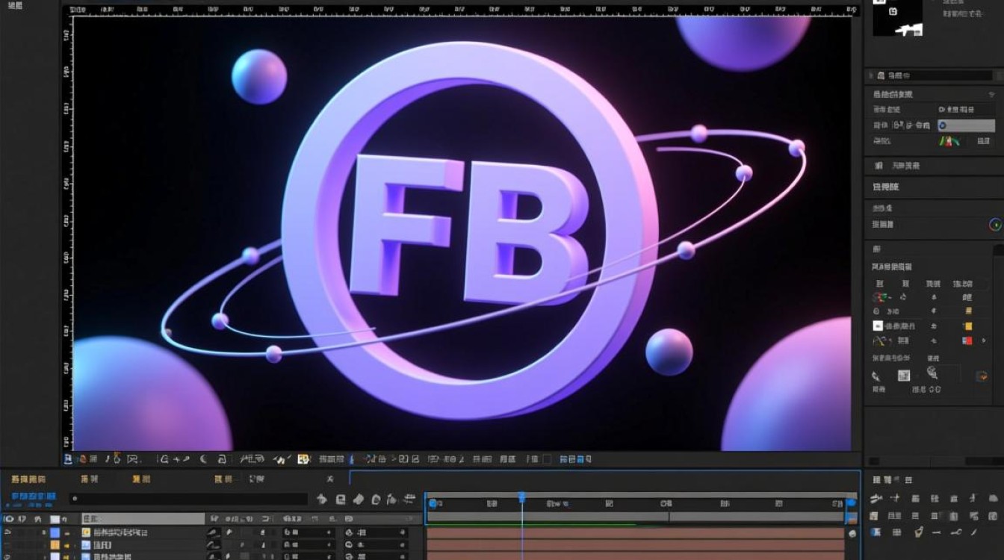Click the blue playhead marker on timeline ruler

click(522, 497)
